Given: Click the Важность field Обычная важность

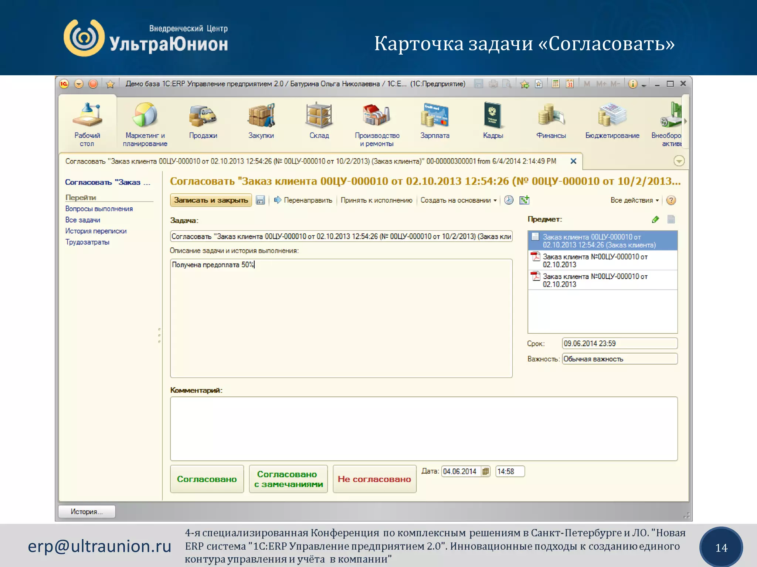Looking at the screenshot, I should (x=619, y=359).
